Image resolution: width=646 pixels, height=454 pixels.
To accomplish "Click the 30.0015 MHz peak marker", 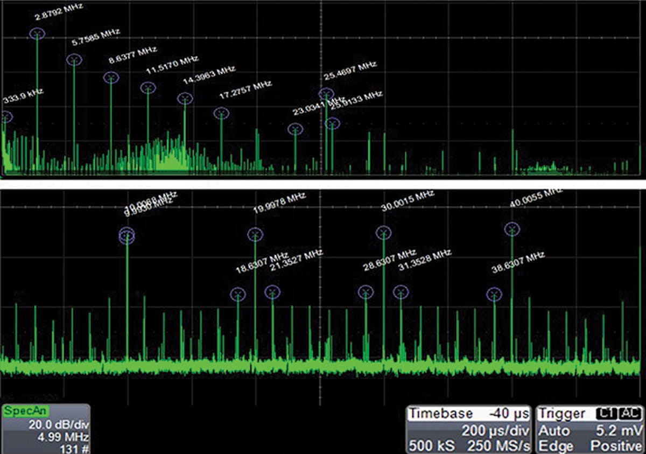I will pos(383,233).
